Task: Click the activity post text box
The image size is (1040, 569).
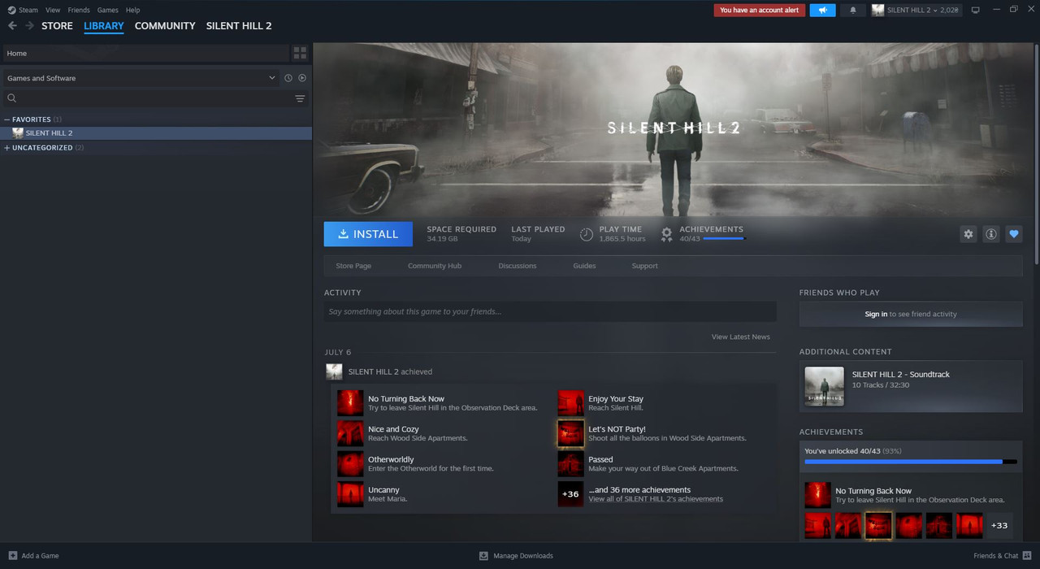Action: [x=550, y=312]
